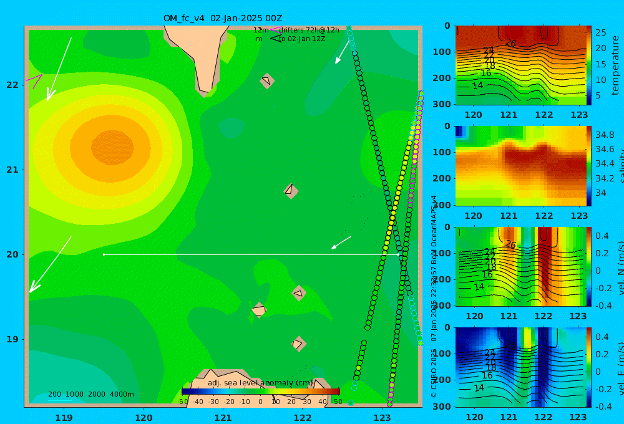
Task: Click longitude label 121 below the main map
Action: [223, 418]
